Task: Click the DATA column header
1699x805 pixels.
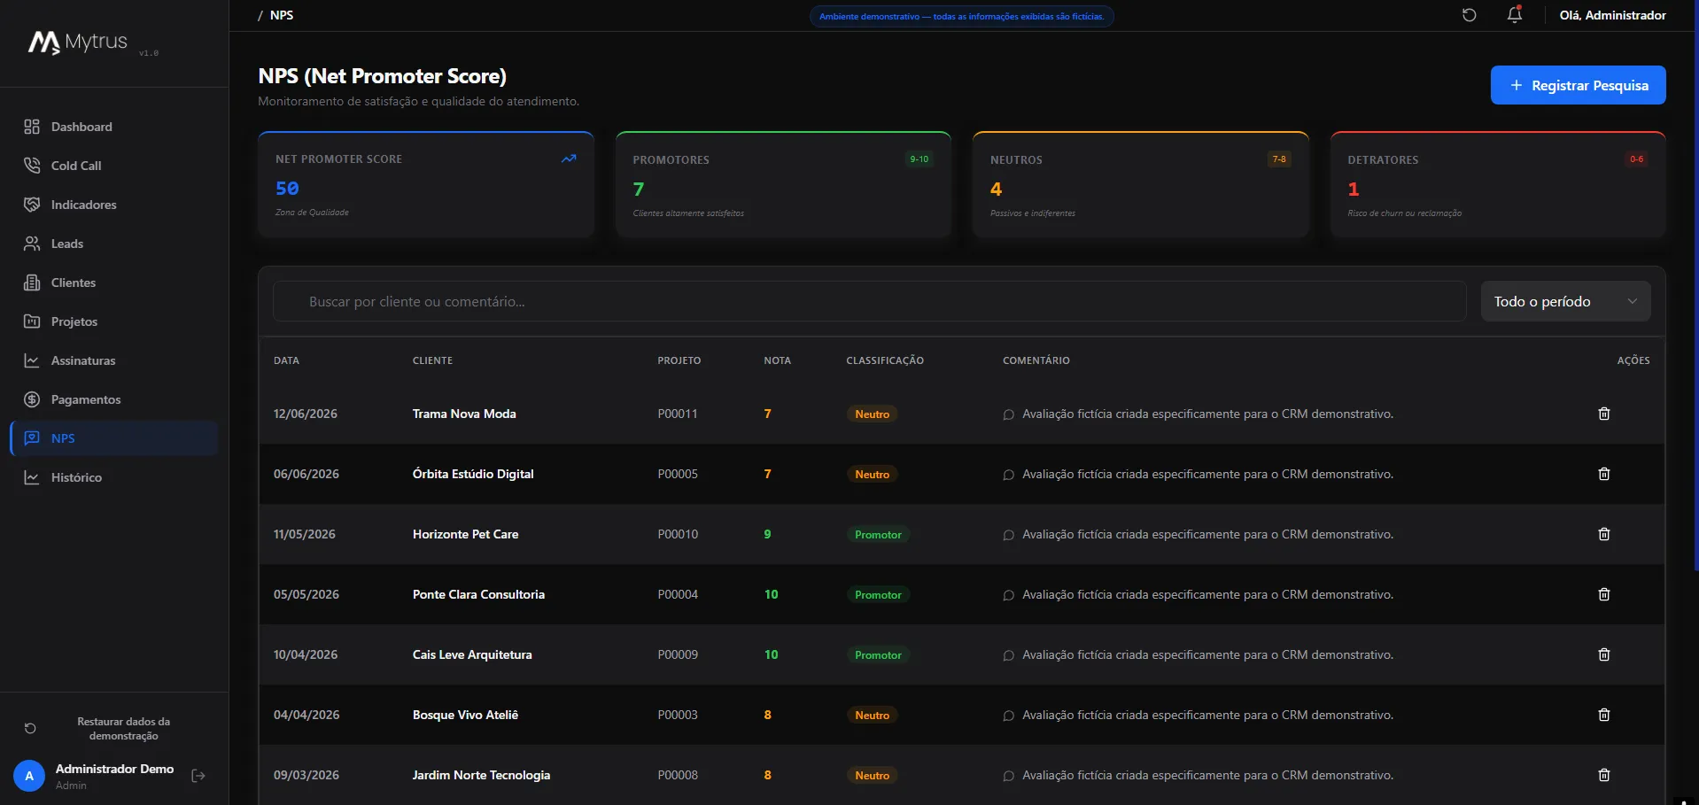Action: (286, 360)
